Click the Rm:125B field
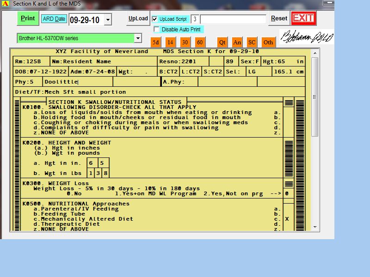The width and height of the screenshot is (370, 277). tap(31, 61)
